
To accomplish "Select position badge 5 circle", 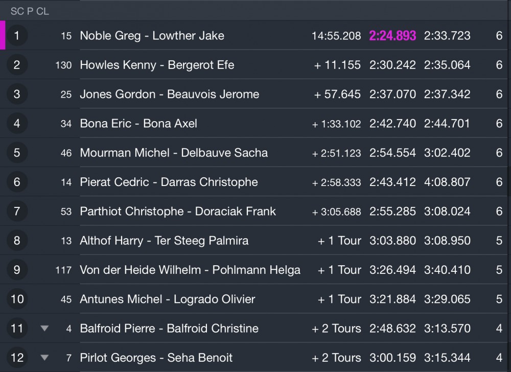I will (17, 152).
